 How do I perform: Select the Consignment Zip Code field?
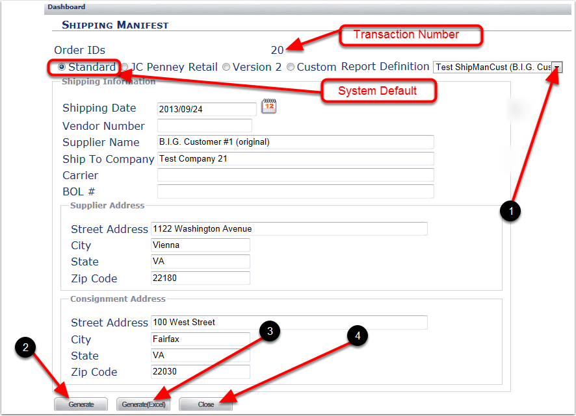coord(200,371)
